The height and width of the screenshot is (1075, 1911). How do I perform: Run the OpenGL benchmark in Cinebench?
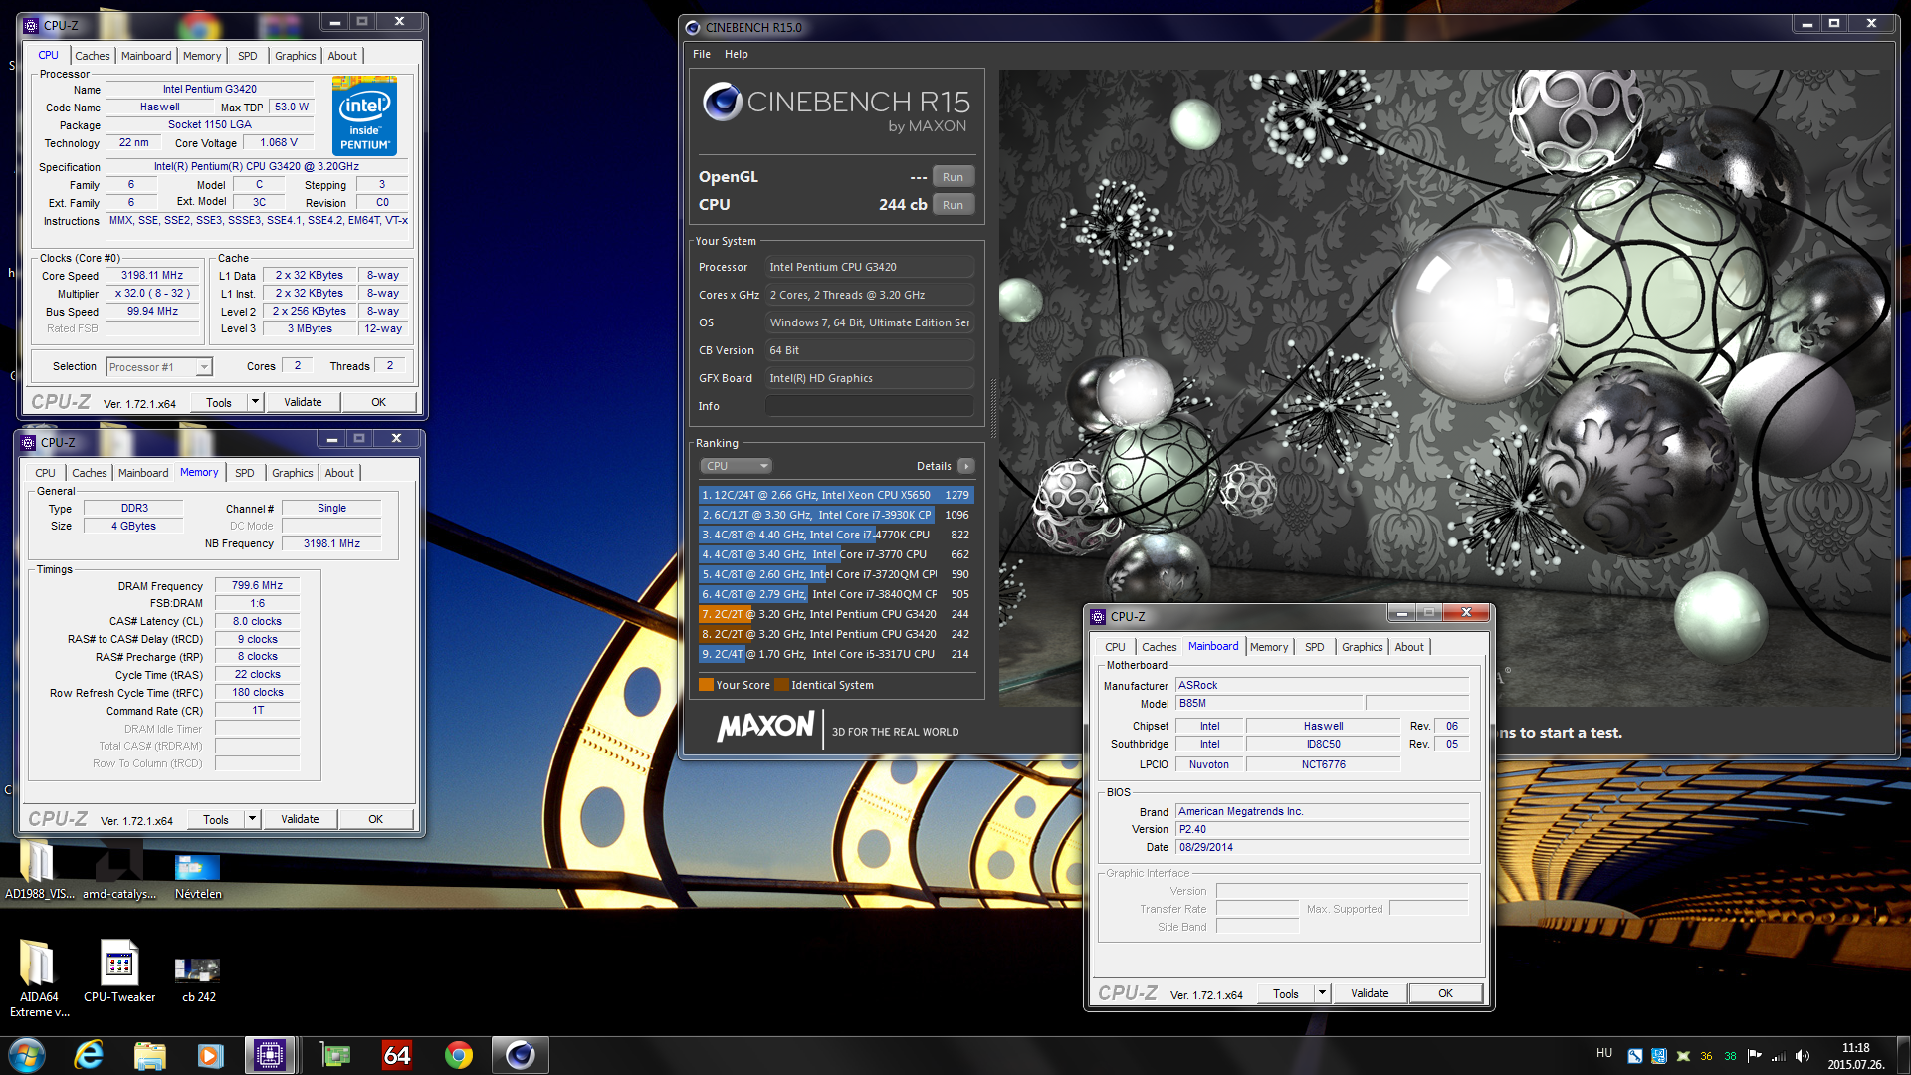point(953,177)
